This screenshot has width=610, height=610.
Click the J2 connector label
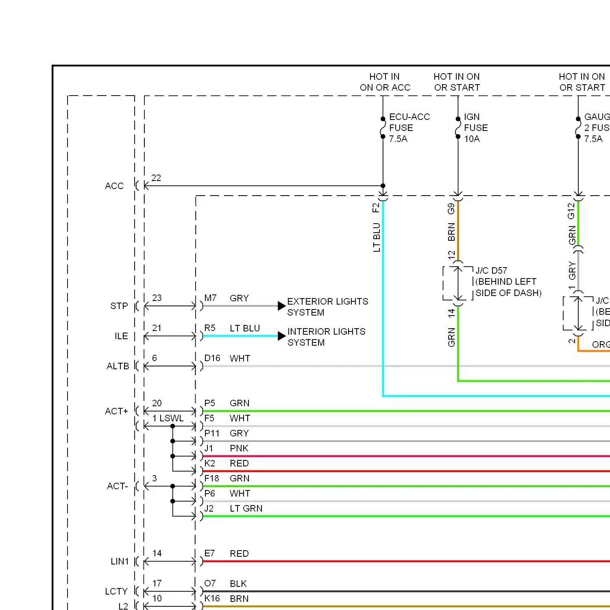(209, 509)
